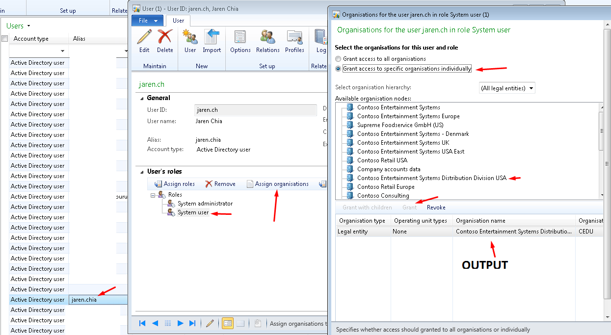
Task: Go to first record in status bar
Action: [142, 323]
